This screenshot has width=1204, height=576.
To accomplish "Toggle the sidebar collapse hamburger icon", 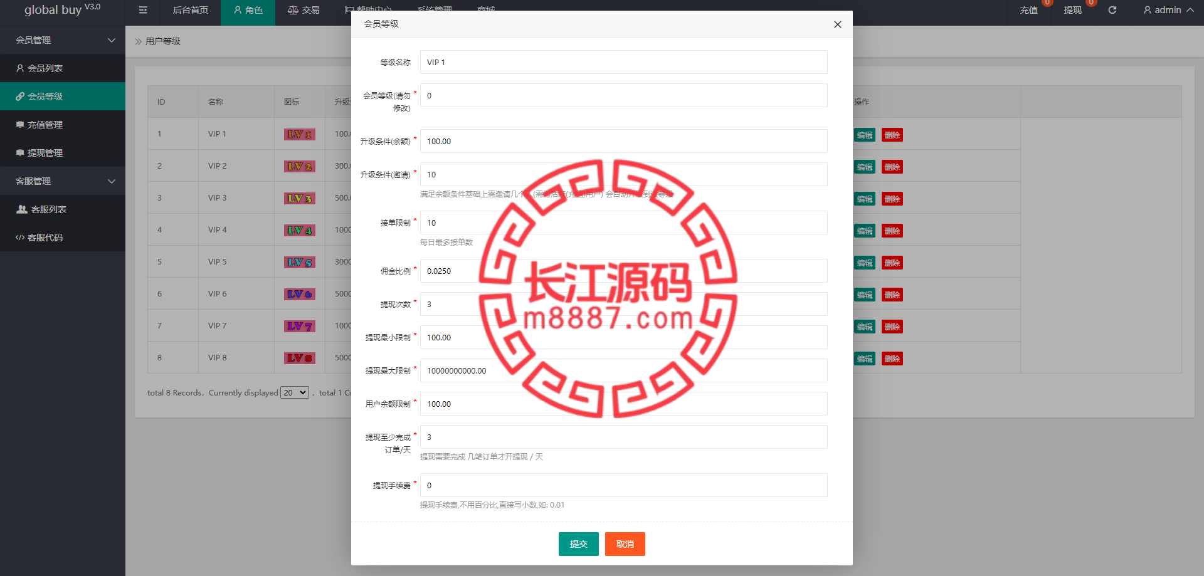I will point(143,10).
